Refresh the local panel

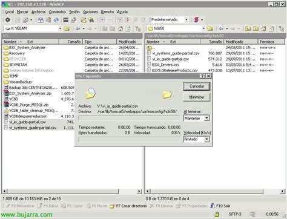[x=128, y=28]
